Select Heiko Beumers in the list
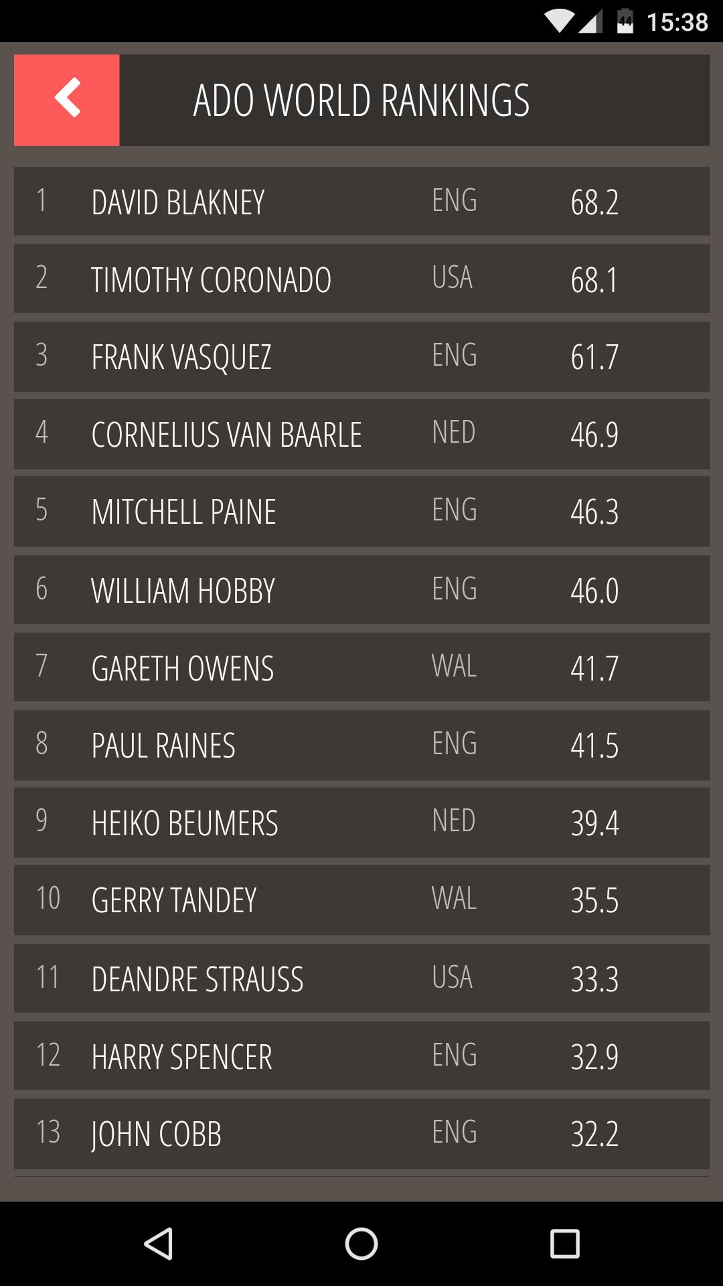 click(361, 823)
